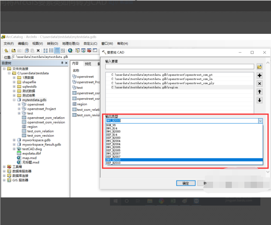
Task: Select DXF_R2010 in the output type list
Action: pos(184,163)
